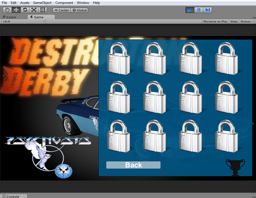Click the first padlock in the top row
Image resolution: width=256 pixels, height=198 pixels.
pyautogui.click(x=118, y=58)
